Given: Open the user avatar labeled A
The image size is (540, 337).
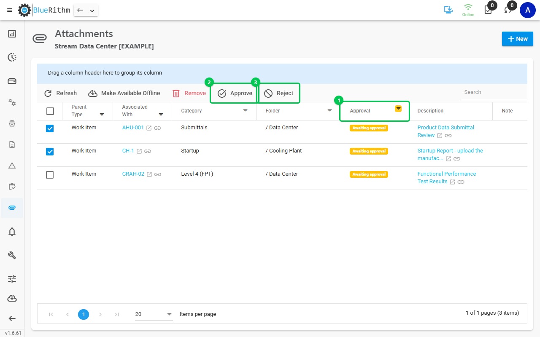Looking at the screenshot, I should pos(528,10).
